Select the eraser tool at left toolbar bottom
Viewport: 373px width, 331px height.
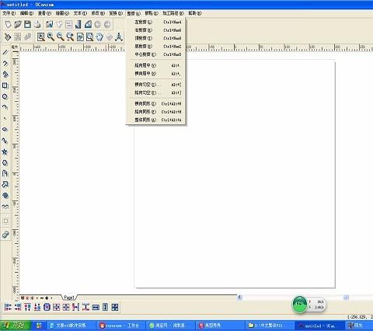pos(5,235)
